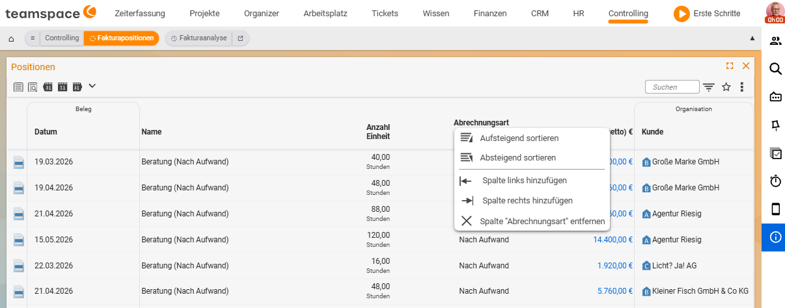This screenshot has height=308, width=785.
Task: Sort by the Datum column header
Action: pos(46,132)
